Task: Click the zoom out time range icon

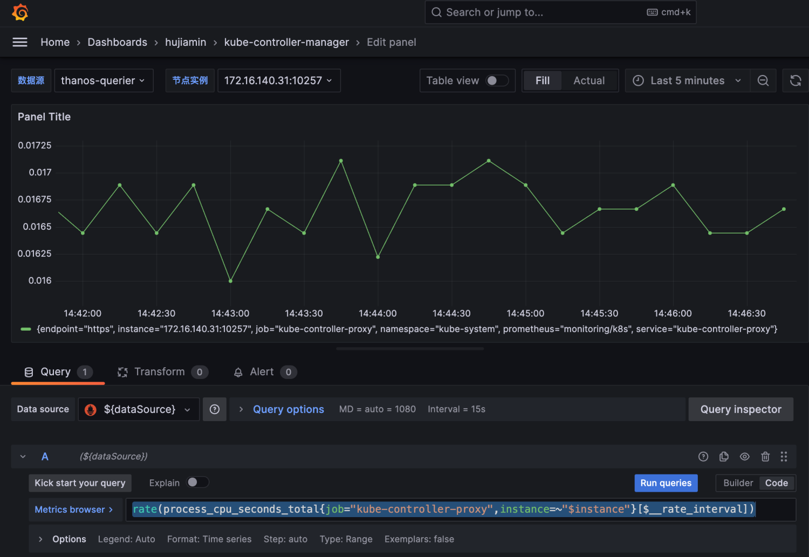Action: pyautogui.click(x=763, y=81)
